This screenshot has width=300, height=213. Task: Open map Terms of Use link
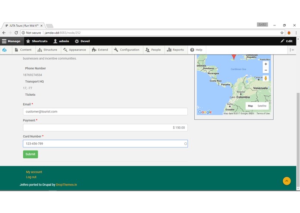click(263, 113)
